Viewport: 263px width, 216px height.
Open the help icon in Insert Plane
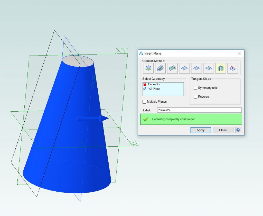pos(238,130)
